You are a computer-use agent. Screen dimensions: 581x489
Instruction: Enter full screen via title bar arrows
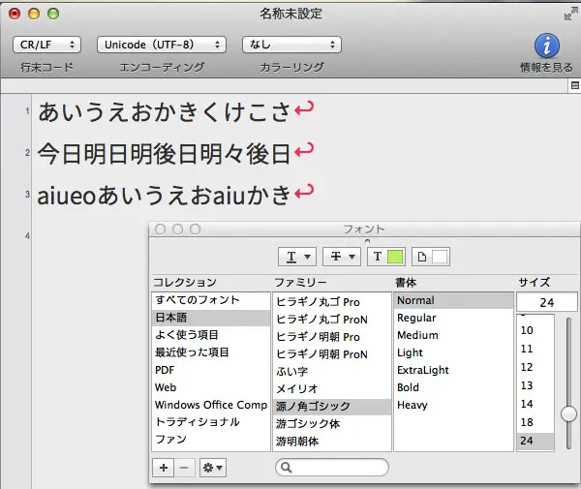[x=570, y=15]
